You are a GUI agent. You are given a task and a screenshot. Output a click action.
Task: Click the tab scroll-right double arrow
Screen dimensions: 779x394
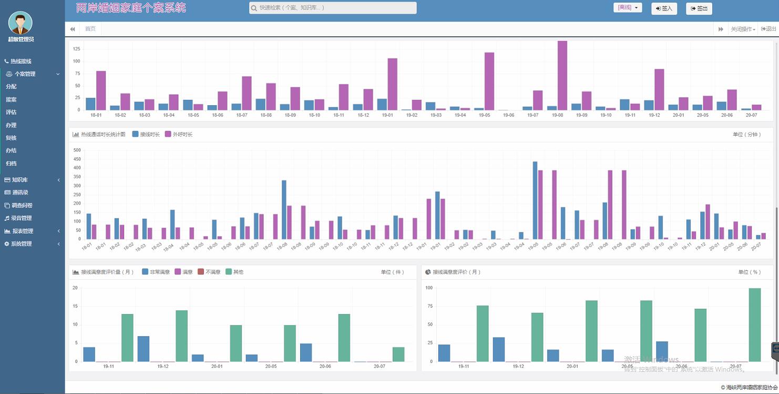click(721, 29)
